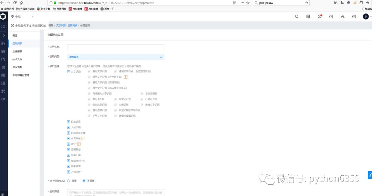Toggle the 身份证识别 checkbox

click(x=142, y=94)
